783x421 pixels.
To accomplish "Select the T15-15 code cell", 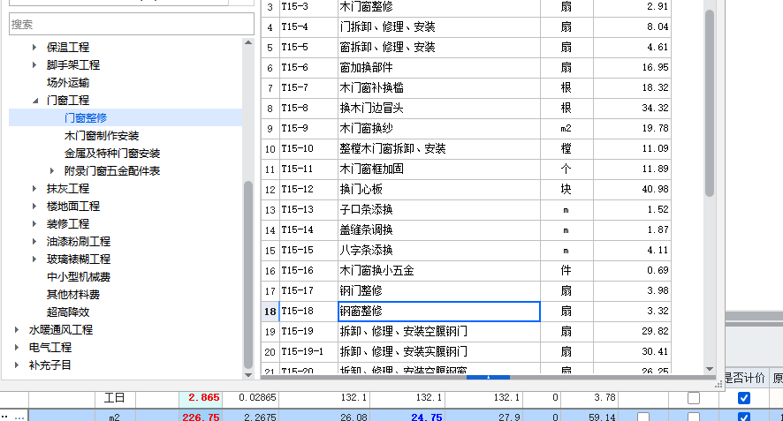I will coord(308,251).
